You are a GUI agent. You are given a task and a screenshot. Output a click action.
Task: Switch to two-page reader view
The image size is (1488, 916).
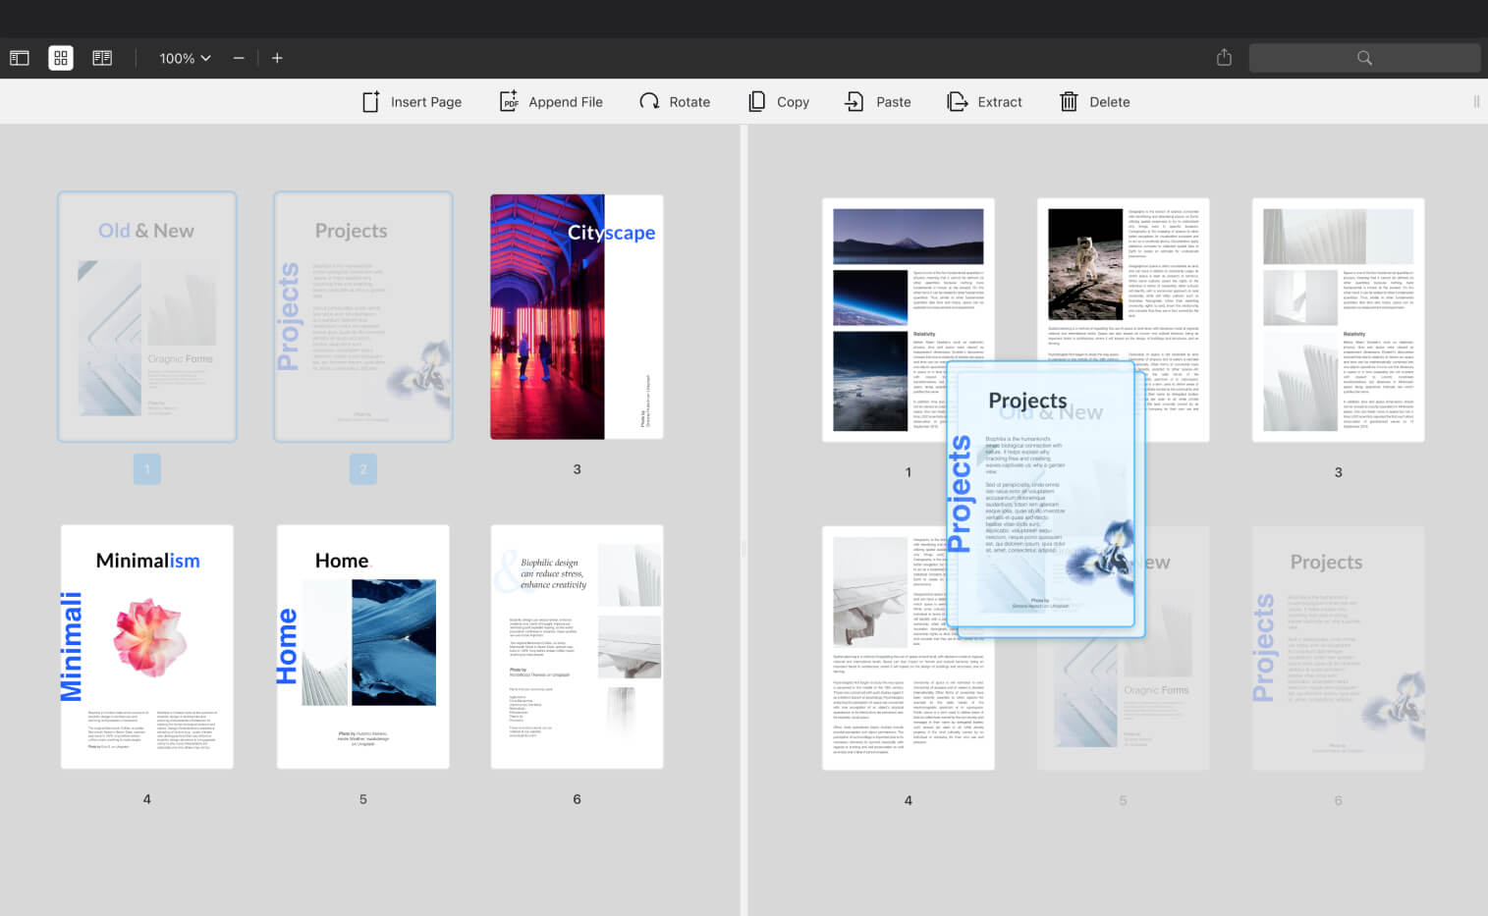pyautogui.click(x=102, y=58)
